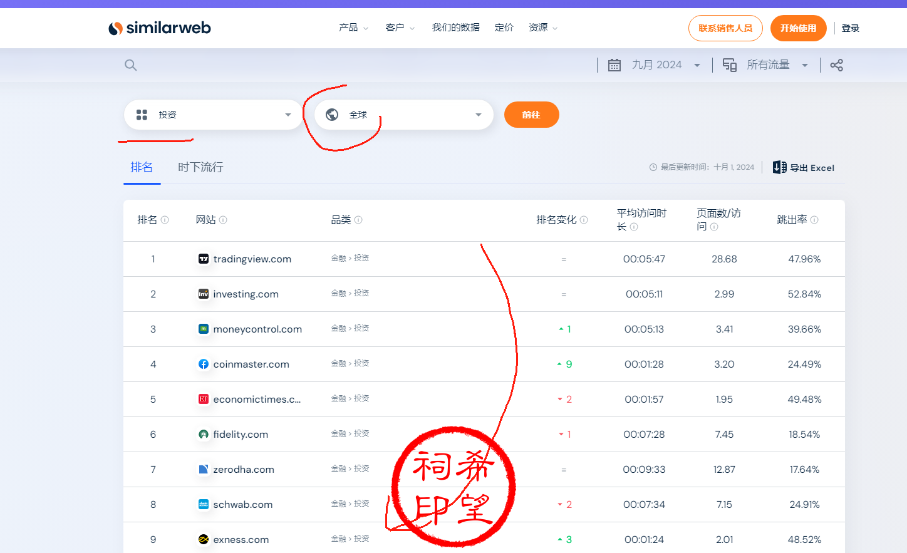Click the share icon
Image resolution: width=907 pixels, height=553 pixels.
(x=836, y=65)
